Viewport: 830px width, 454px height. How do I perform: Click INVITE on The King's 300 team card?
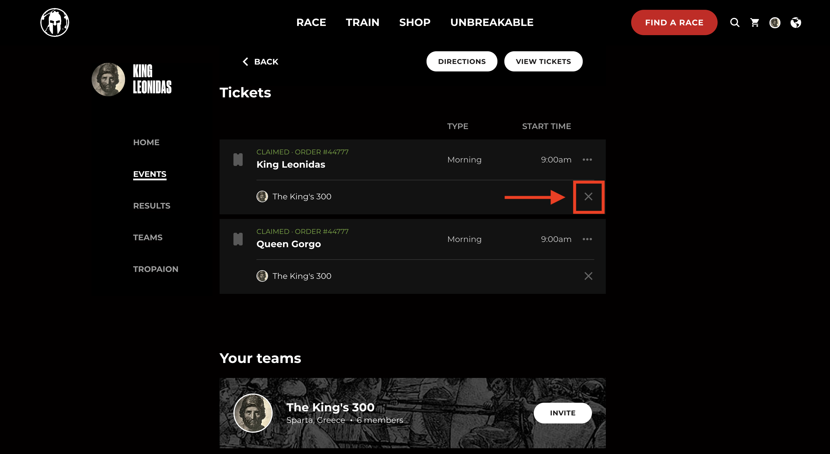point(563,413)
